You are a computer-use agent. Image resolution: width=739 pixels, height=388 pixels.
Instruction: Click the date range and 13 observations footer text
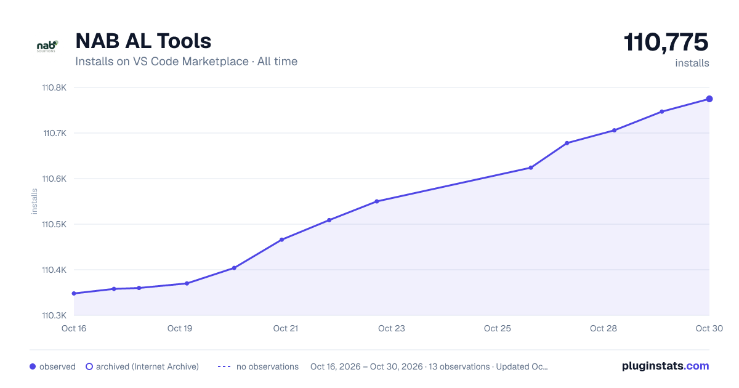point(429,366)
